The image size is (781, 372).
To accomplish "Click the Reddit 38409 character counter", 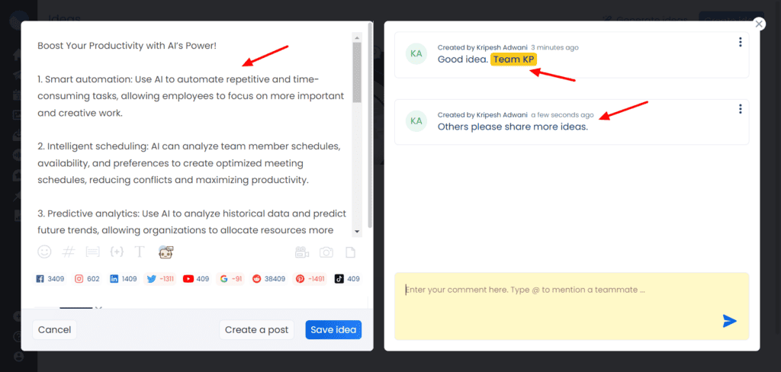I will pos(267,279).
